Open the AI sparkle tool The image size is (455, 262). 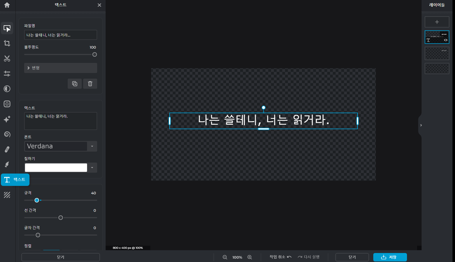point(7,119)
